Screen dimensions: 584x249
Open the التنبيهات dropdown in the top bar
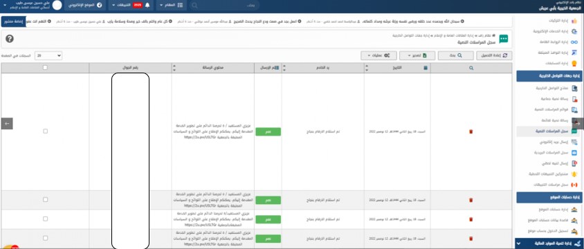[131, 6]
